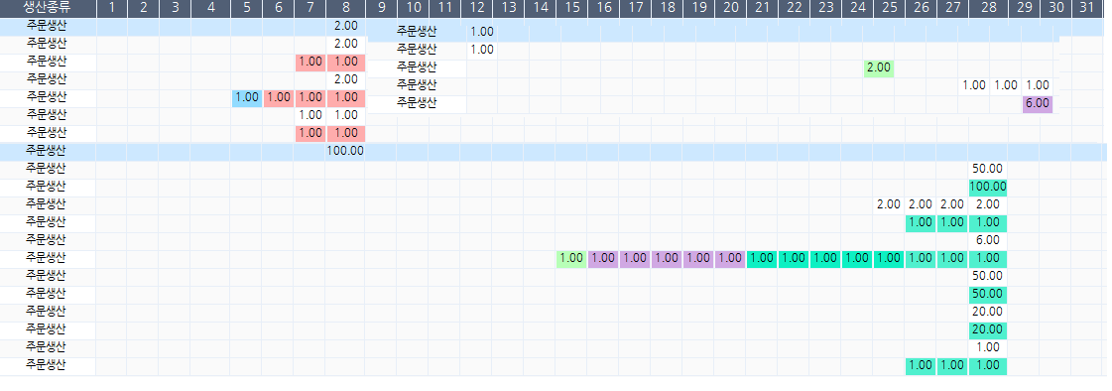Select the day 23 column header

tap(825, 9)
